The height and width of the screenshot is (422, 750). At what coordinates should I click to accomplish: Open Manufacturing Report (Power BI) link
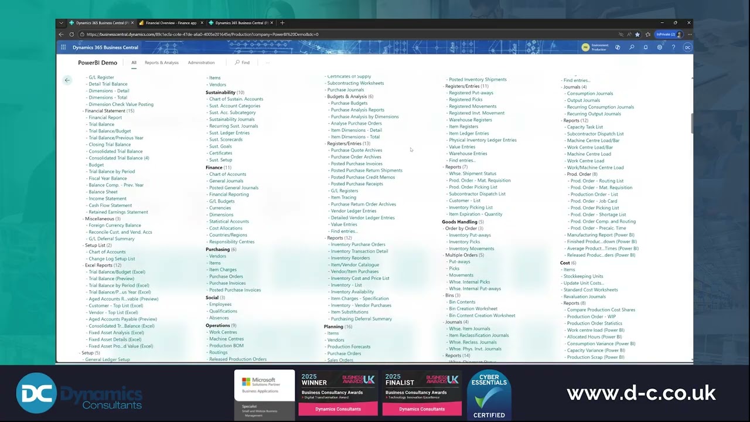pos(601,235)
